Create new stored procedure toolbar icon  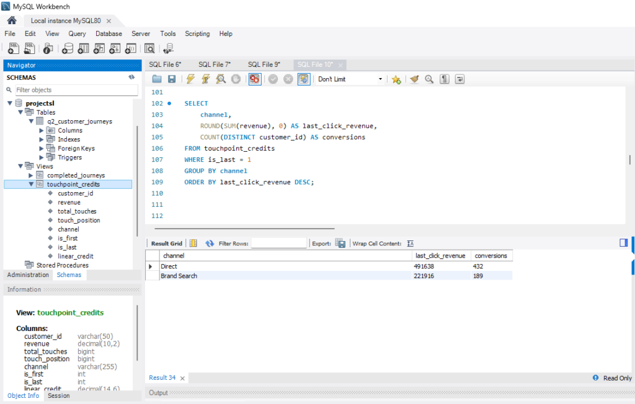[115, 48]
